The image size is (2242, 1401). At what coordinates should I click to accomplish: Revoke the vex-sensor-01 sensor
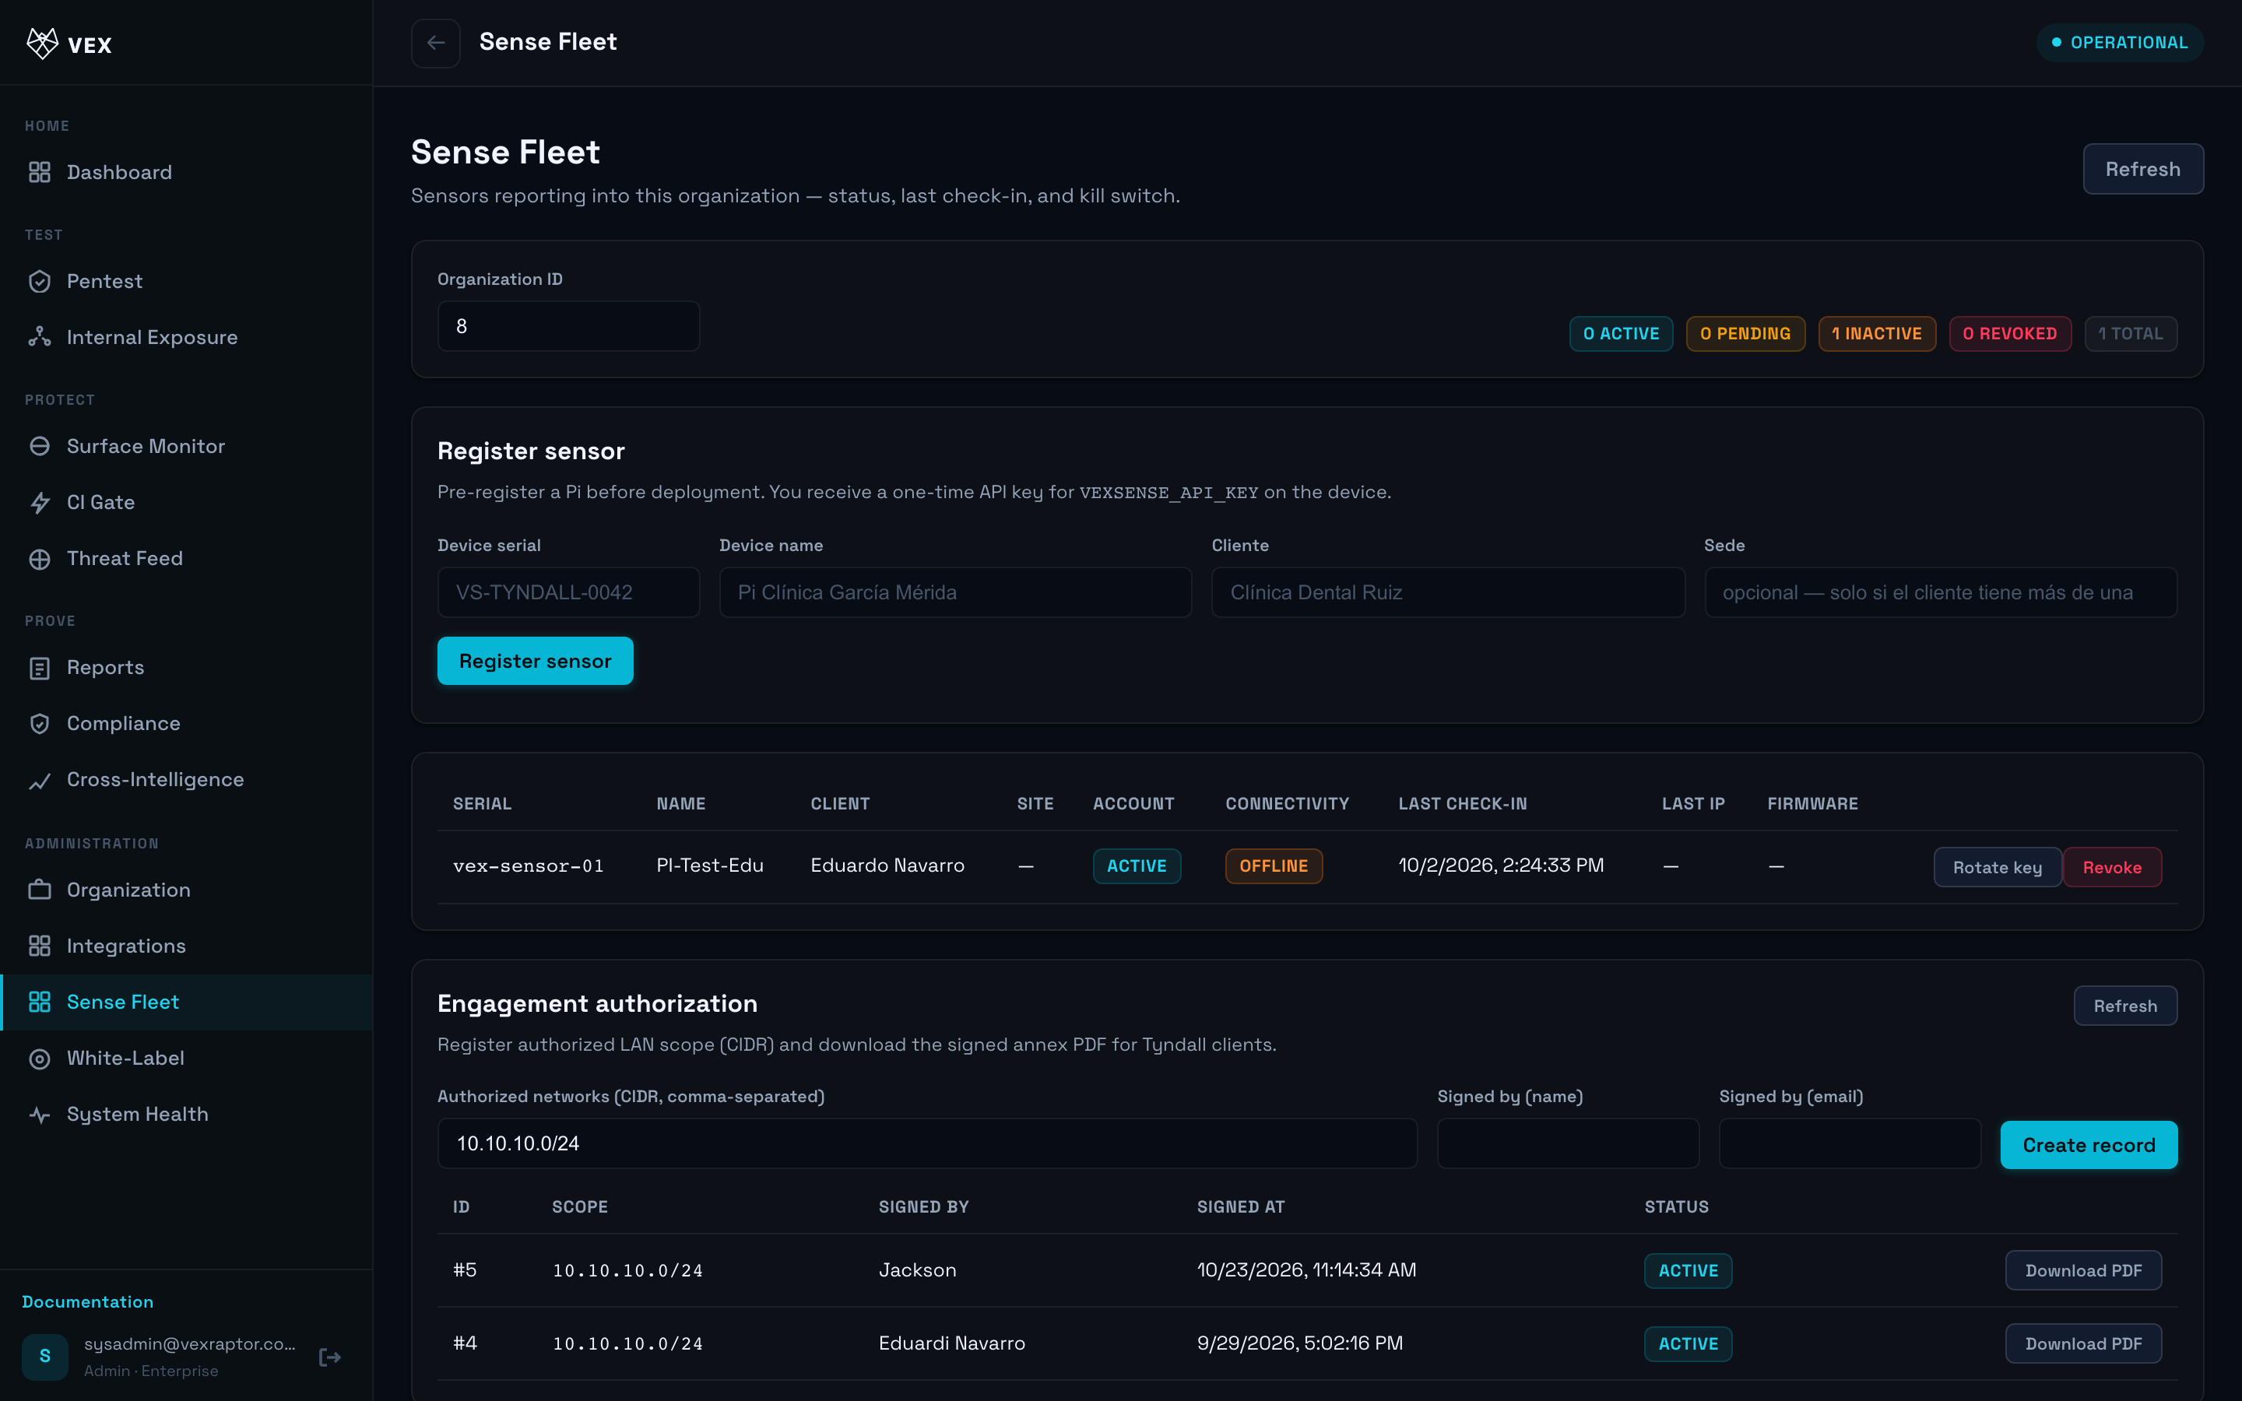pos(2111,867)
